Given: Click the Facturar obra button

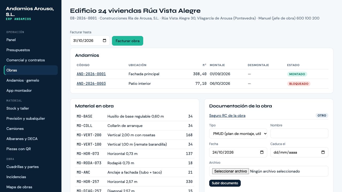Looking at the screenshot, I should tap(127, 41).
